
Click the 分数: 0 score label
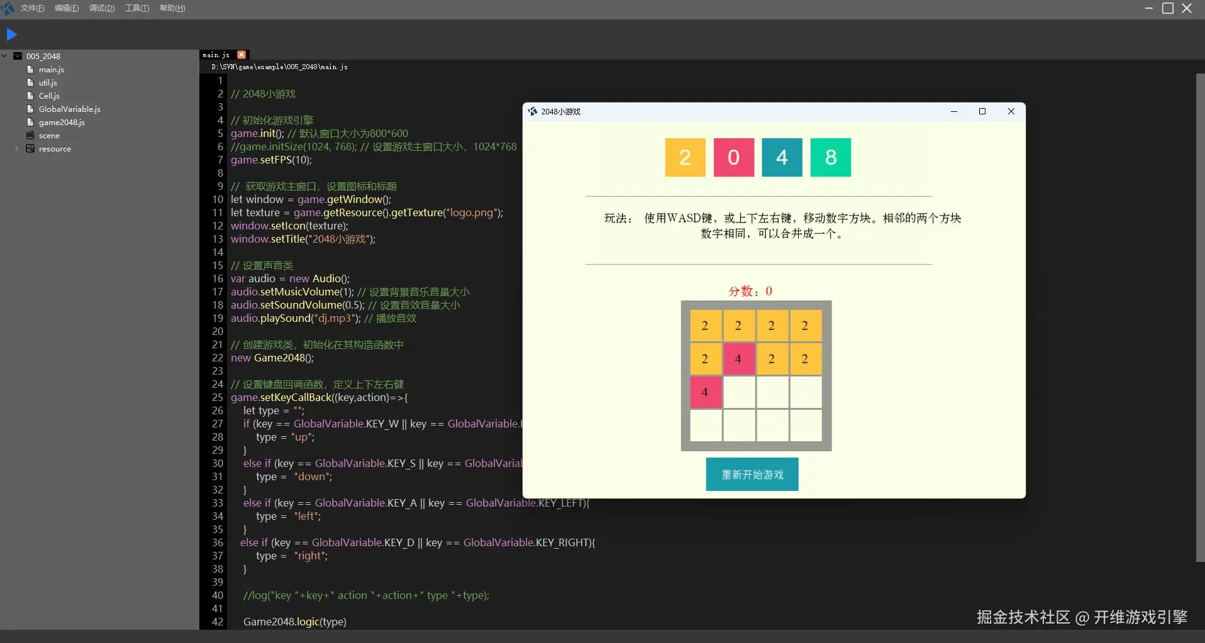(750, 291)
